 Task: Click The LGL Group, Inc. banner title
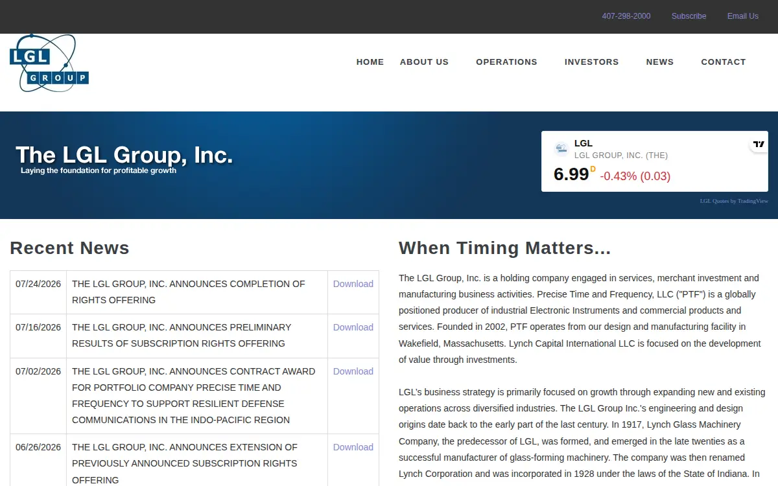pyautogui.click(x=124, y=155)
